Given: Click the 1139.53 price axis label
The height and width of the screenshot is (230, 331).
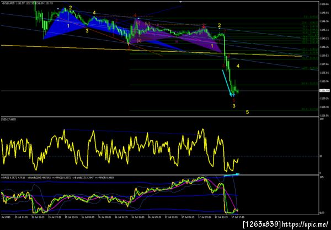Looking at the screenshot, I should pyautogui.click(x=324, y=56).
